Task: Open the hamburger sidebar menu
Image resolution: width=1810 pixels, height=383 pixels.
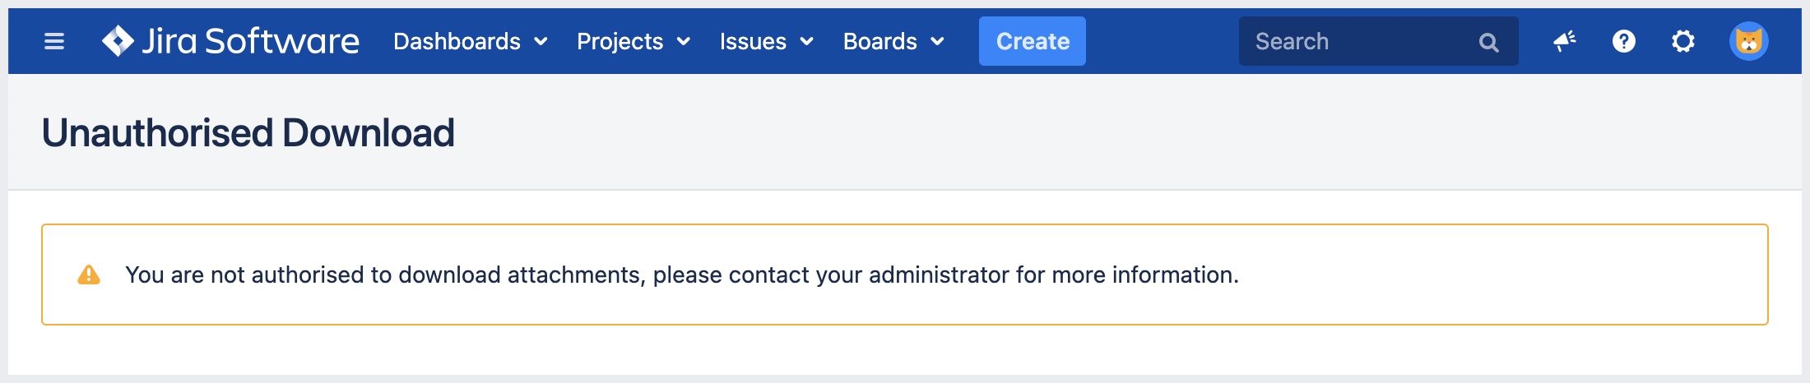Action: coord(54,41)
